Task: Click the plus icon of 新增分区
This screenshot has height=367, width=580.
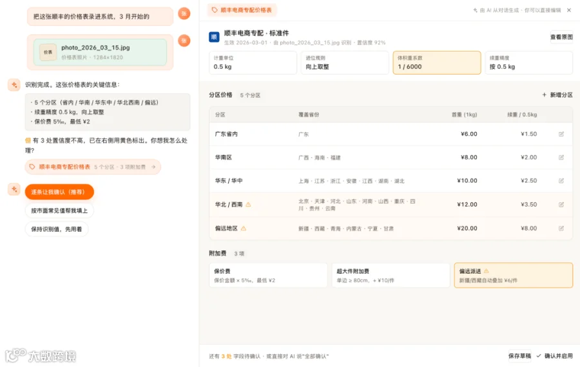Action: click(544, 95)
